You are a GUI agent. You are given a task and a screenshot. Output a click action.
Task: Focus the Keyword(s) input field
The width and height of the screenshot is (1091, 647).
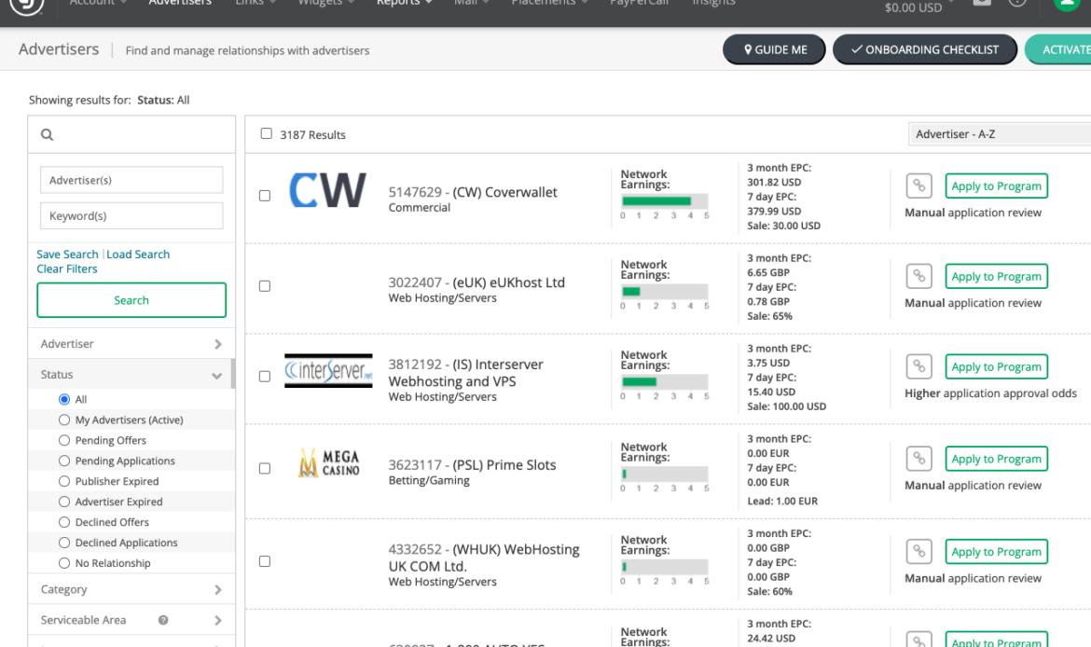[131, 215]
